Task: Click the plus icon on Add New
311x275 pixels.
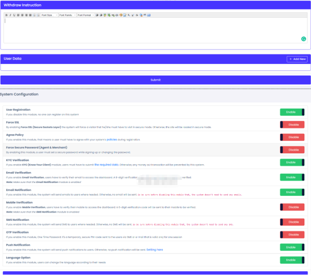Action: pyautogui.click(x=291, y=59)
